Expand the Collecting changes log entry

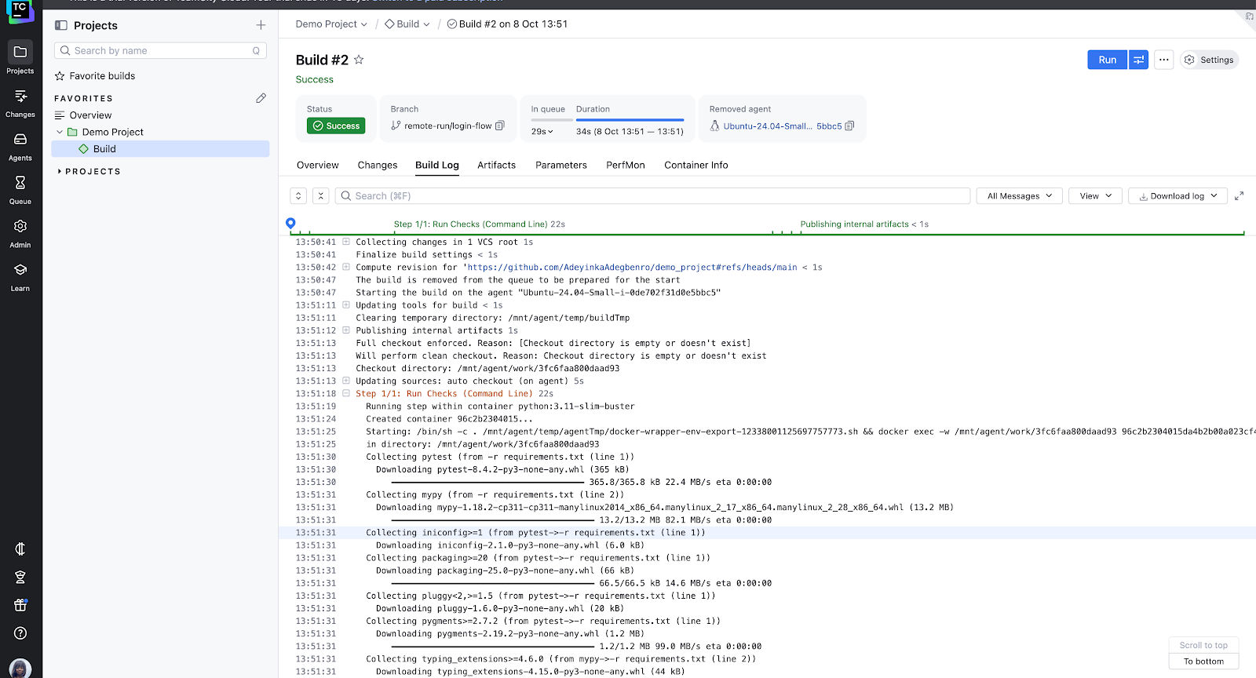pyautogui.click(x=346, y=242)
